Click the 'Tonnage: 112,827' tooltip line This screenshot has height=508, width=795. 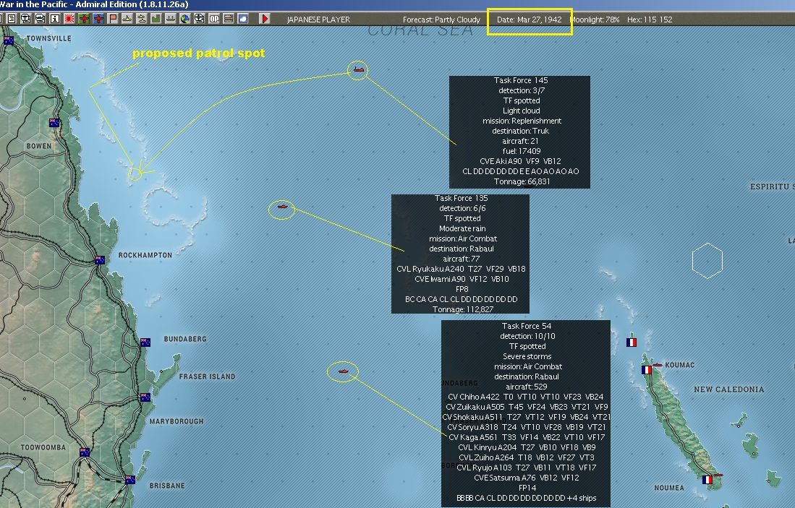463,309
